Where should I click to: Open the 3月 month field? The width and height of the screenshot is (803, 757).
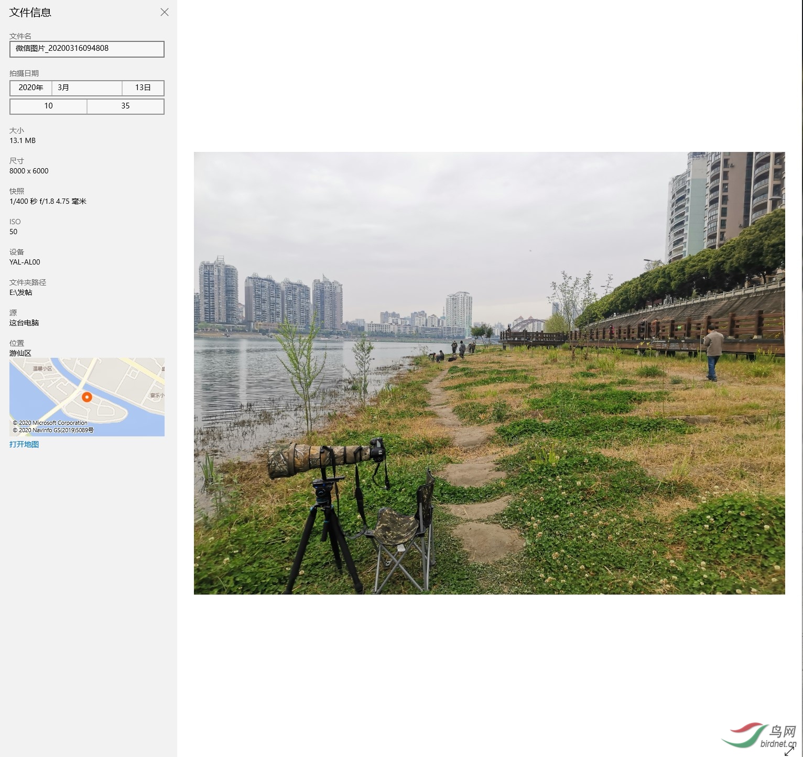tap(86, 87)
